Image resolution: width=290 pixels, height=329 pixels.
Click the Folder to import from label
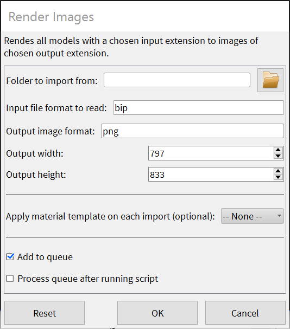pyautogui.click(x=52, y=81)
